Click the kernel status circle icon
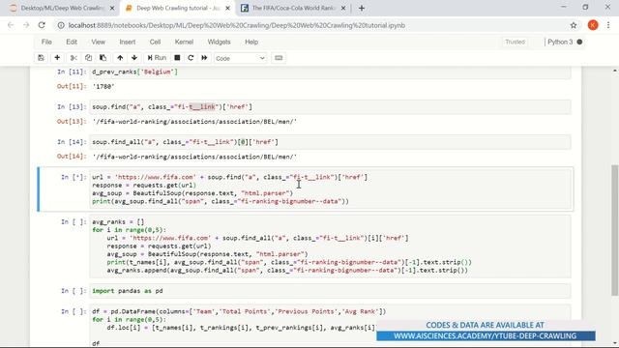The width and height of the screenshot is (619, 348). [579, 42]
